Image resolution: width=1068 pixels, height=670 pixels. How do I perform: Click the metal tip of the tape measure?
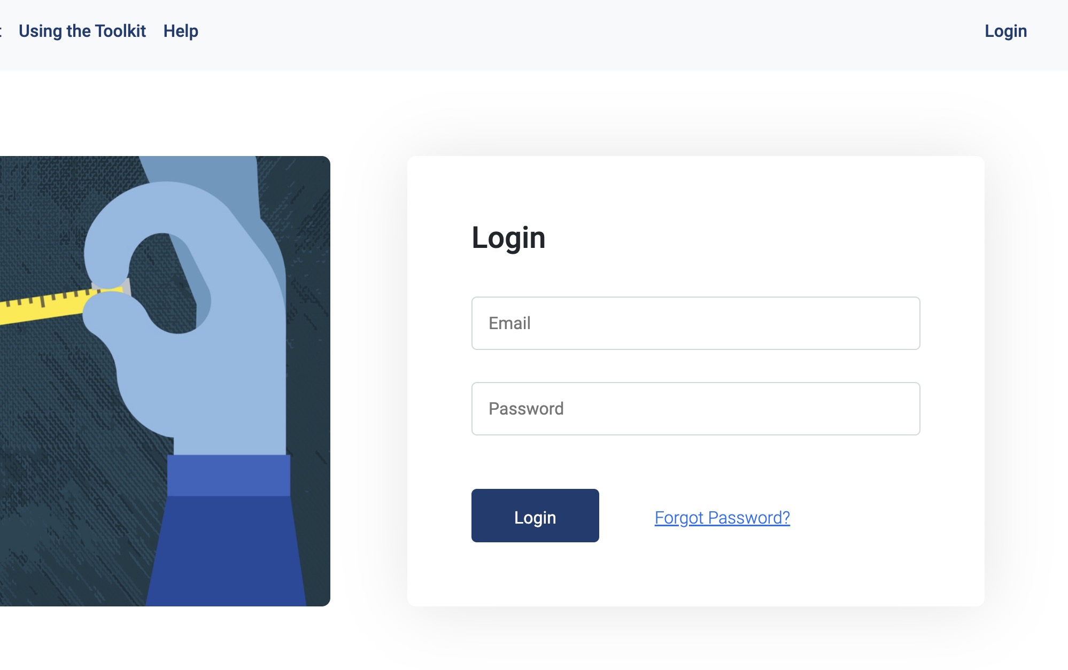tap(126, 286)
